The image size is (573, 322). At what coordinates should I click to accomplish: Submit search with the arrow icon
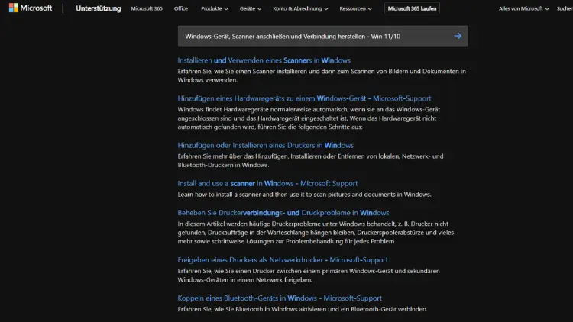(x=458, y=36)
